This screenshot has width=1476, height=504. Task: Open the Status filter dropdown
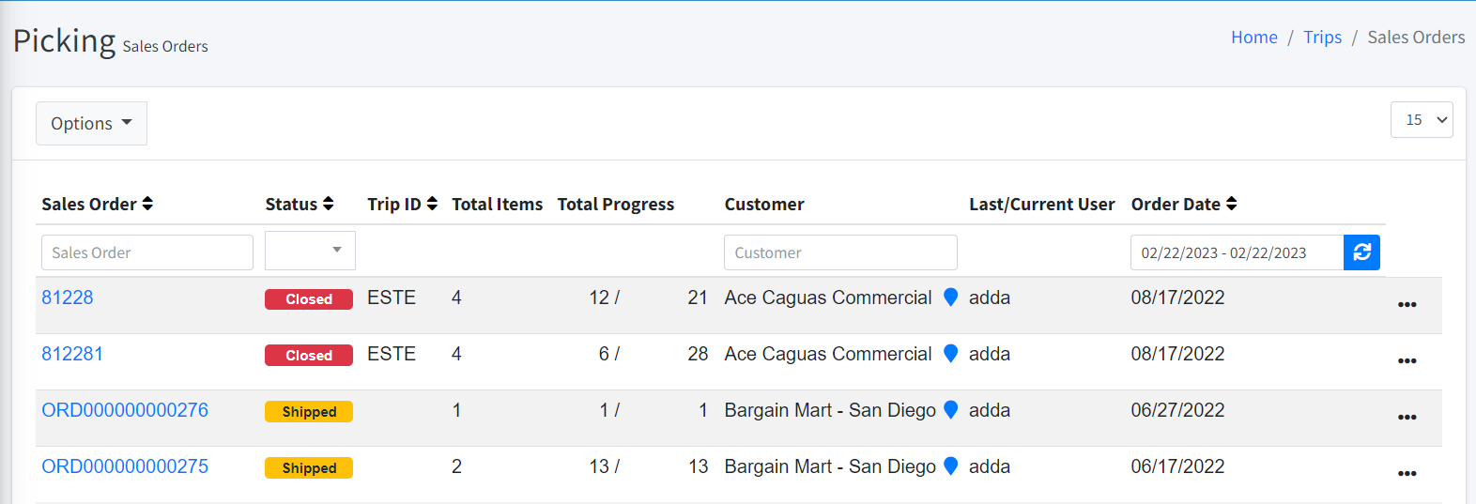310,252
